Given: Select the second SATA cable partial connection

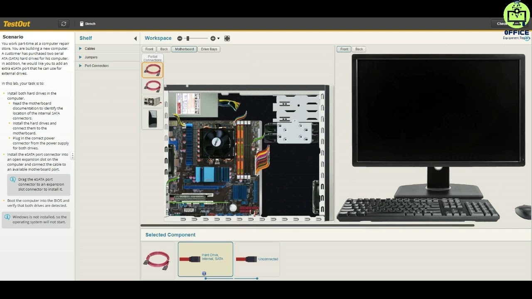Looking at the screenshot, I should [x=153, y=86].
